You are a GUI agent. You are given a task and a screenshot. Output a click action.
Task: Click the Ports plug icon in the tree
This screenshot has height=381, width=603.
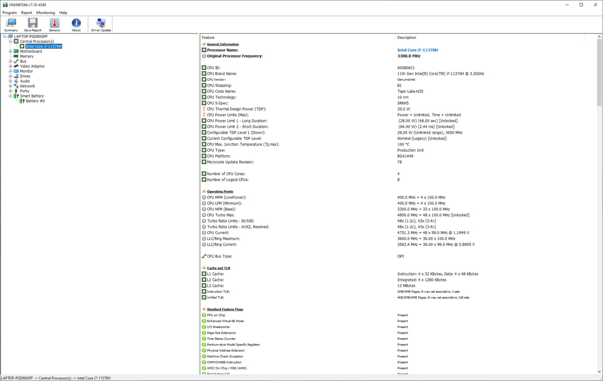point(16,91)
